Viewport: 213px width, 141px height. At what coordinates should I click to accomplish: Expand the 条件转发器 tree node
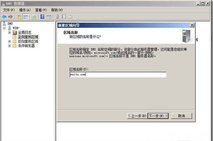coord(9,46)
